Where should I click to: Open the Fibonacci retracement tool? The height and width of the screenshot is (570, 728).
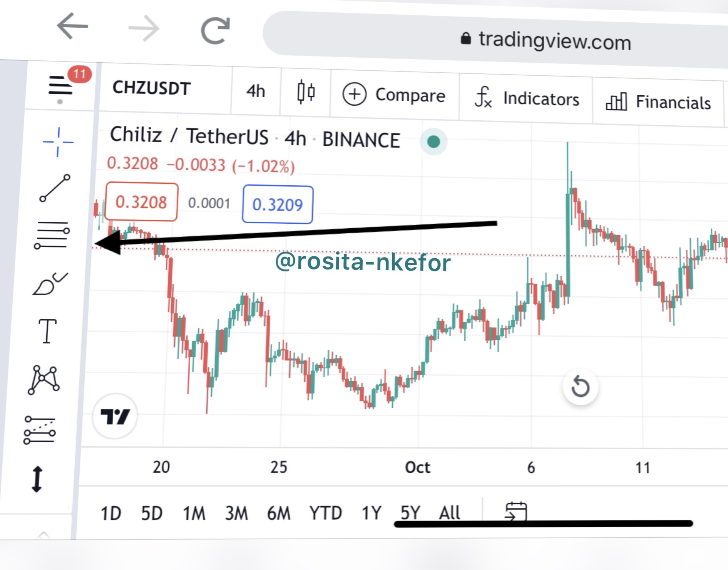coord(52,235)
